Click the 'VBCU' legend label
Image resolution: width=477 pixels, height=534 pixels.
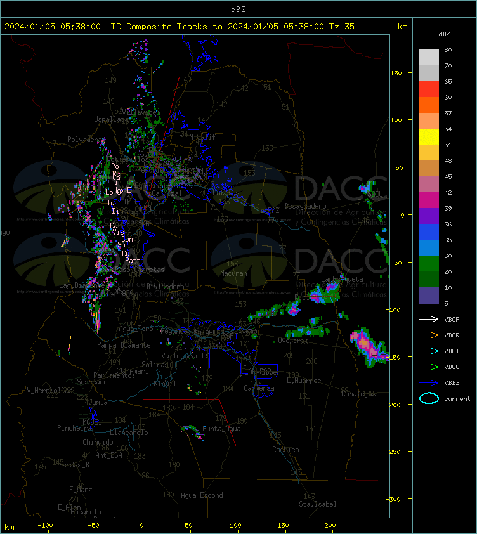[x=452, y=367]
